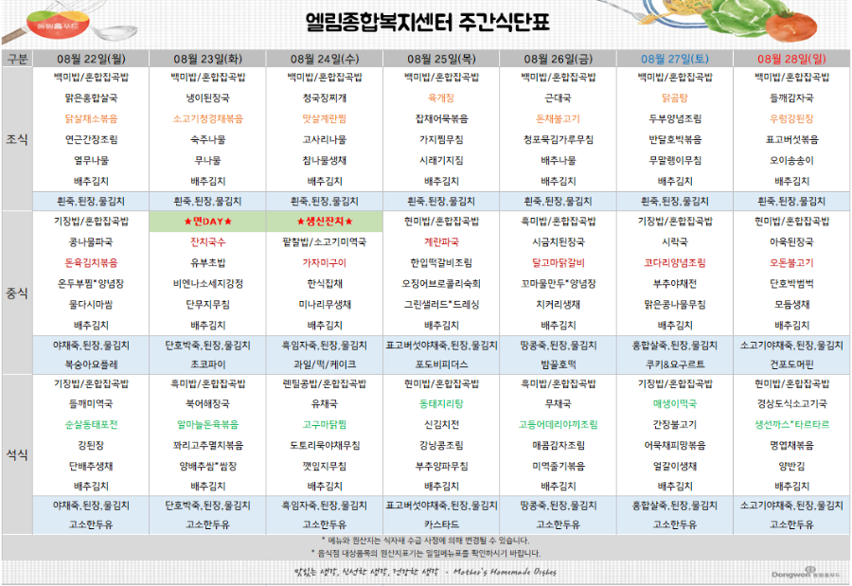Click the 근대국 cell
This screenshot has width=852, height=586.
click(558, 98)
